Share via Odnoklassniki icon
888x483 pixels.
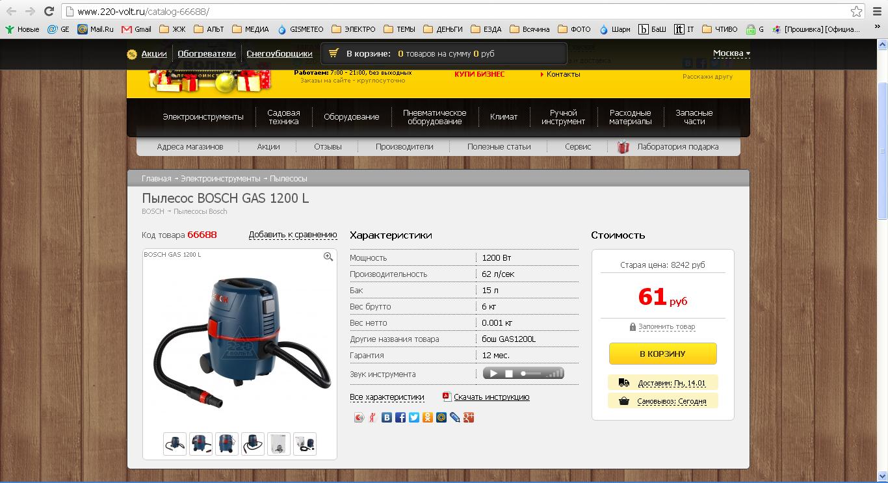428,417
